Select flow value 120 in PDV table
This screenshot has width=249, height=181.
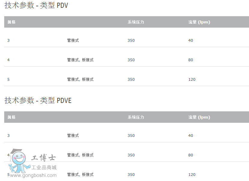(x=192, y=80)
